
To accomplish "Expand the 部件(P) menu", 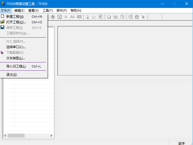I will tap(62, 11).
